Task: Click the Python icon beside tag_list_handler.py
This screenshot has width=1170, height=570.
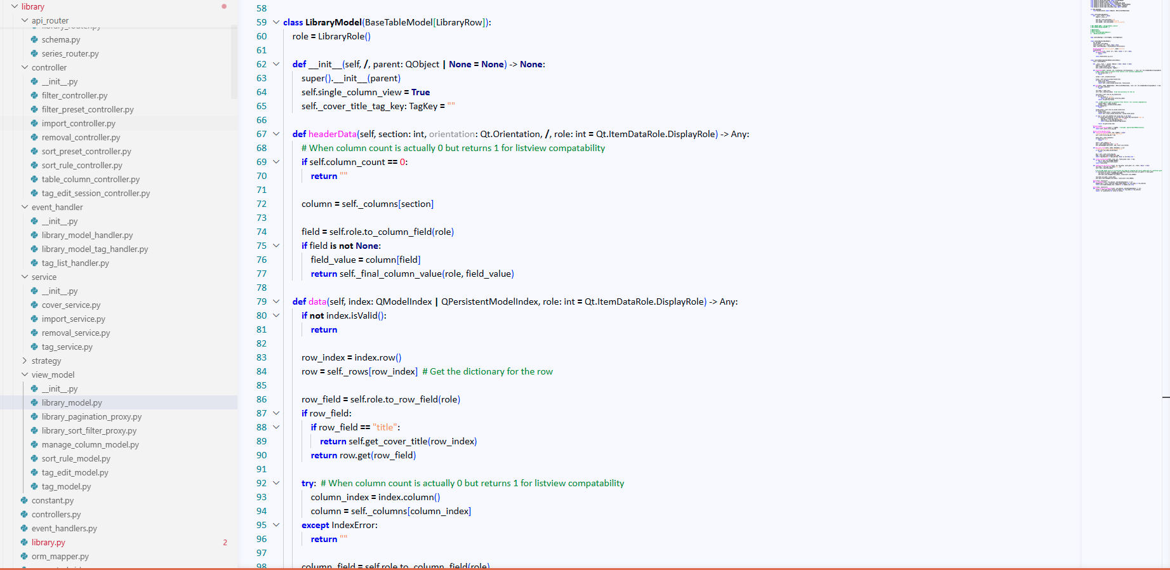Action: tap(34, 263)
